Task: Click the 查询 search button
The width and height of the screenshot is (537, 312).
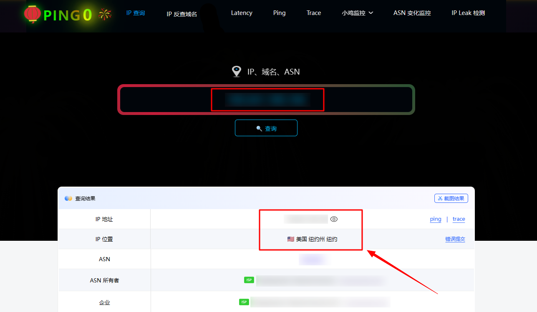Action: coord(266,128)
